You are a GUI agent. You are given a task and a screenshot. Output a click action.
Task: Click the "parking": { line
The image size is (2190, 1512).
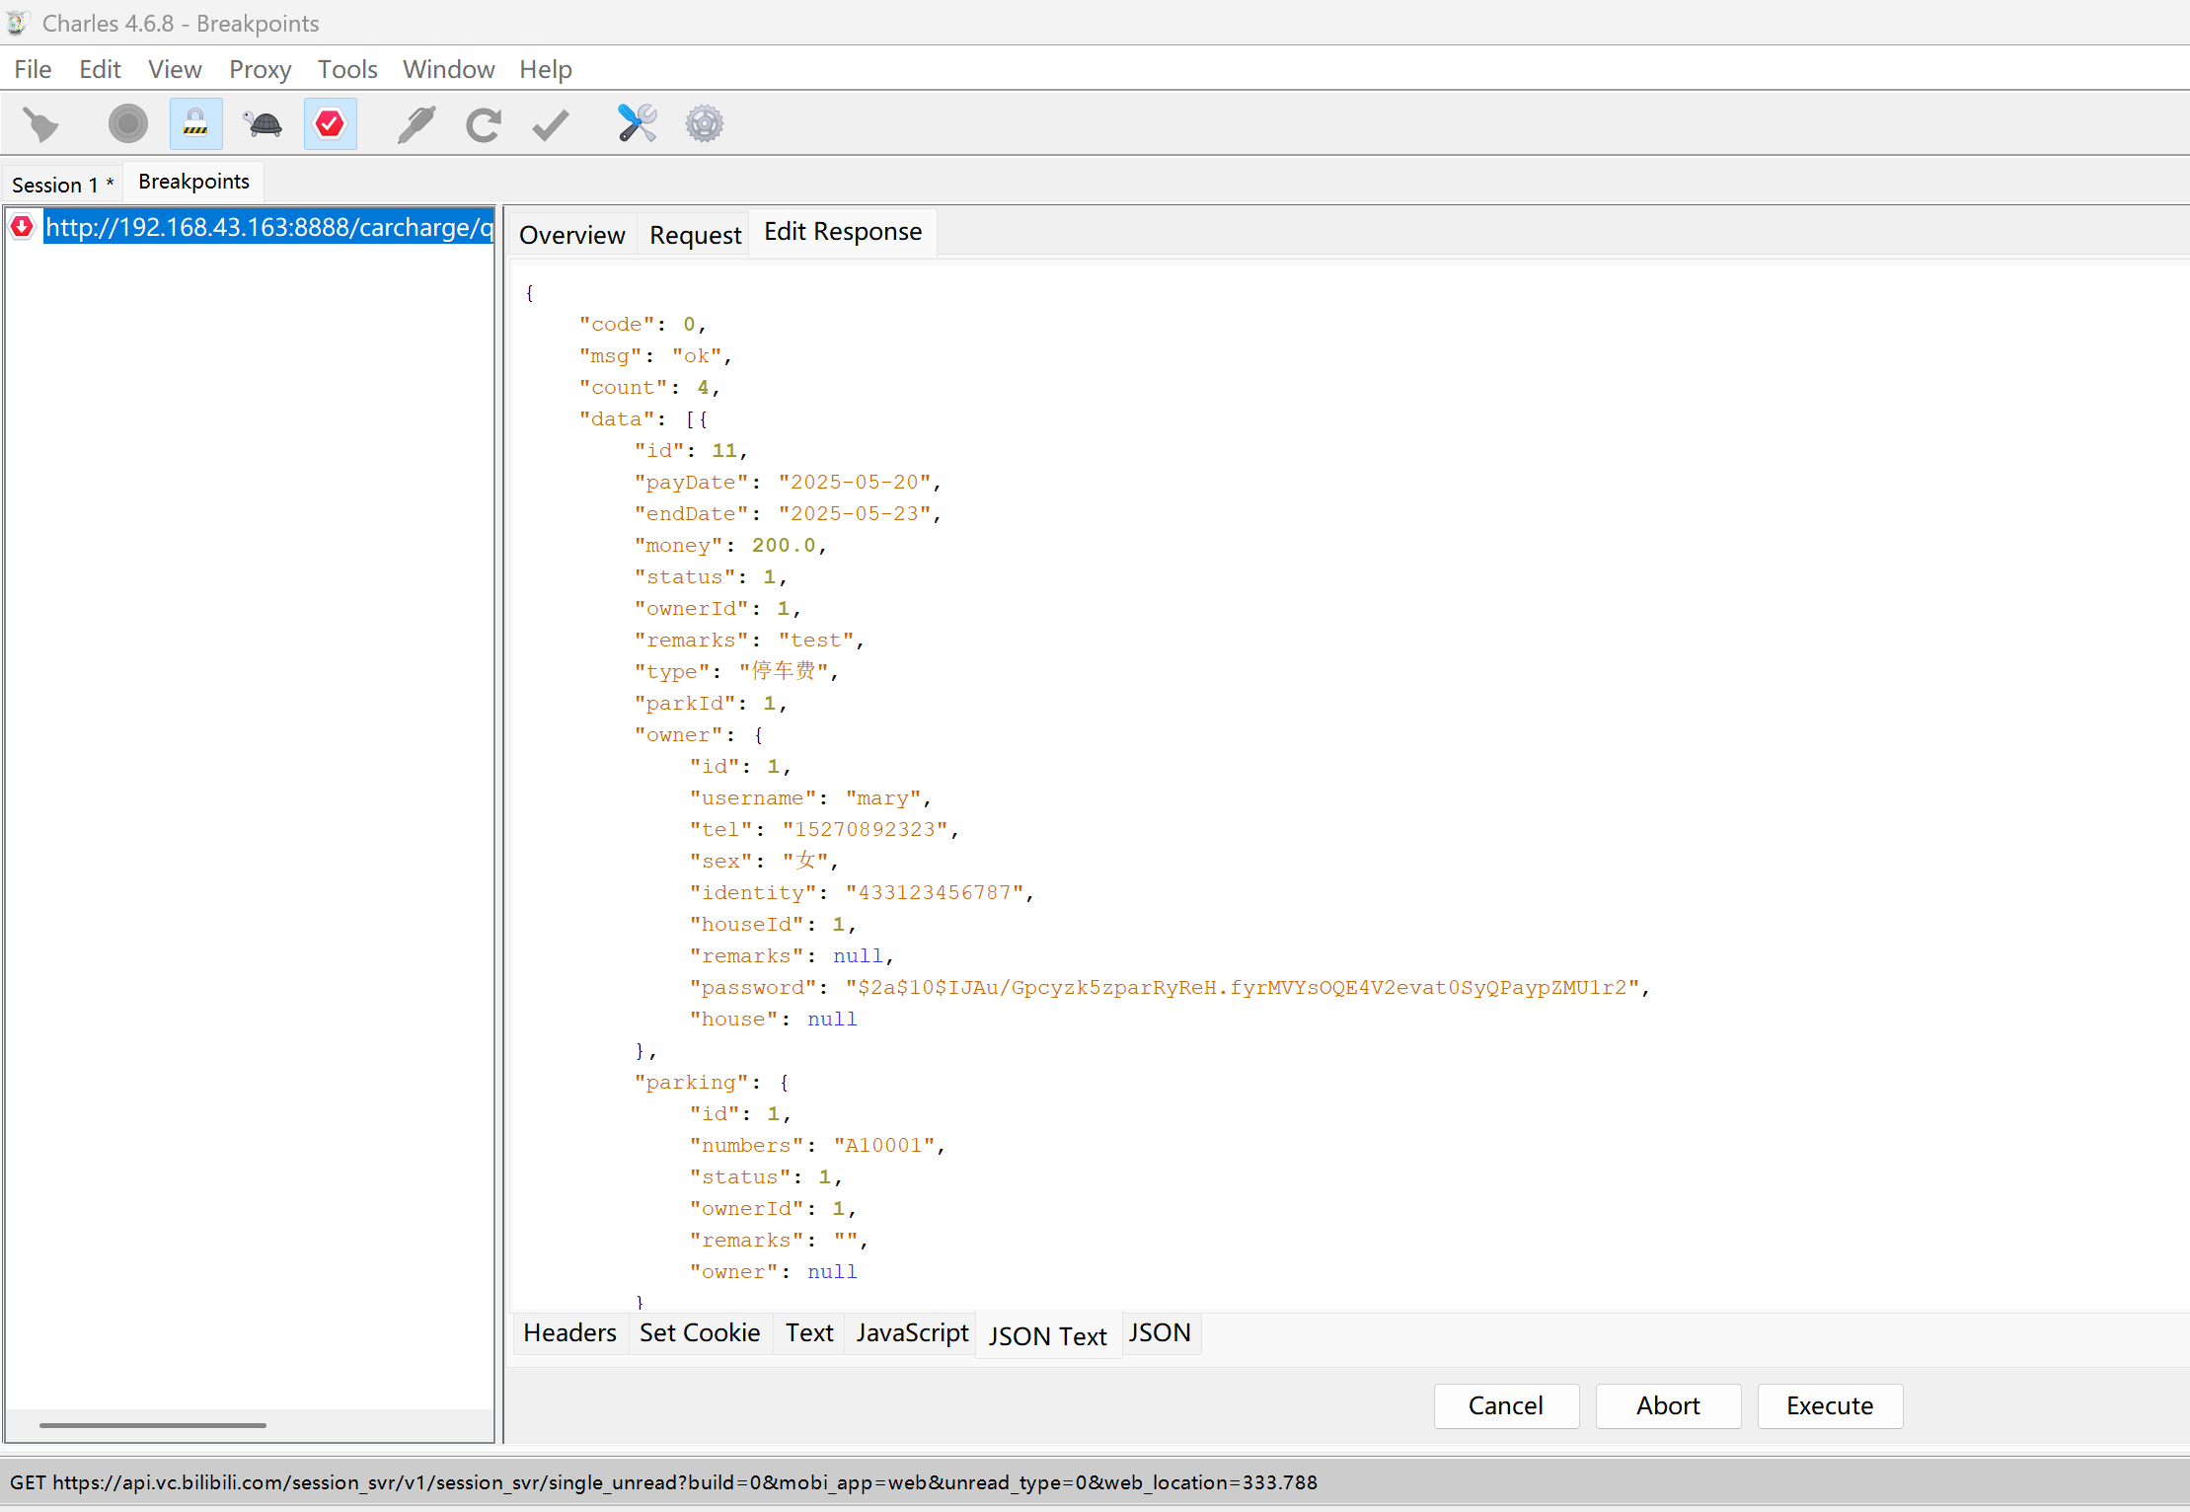coord(712,1083)
